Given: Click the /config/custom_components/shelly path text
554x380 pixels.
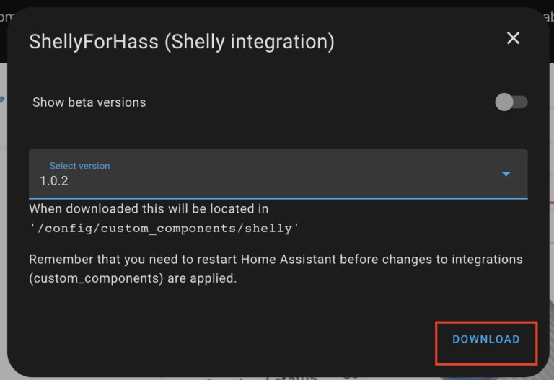Looking at the screenshot, I should coord(164,228).
